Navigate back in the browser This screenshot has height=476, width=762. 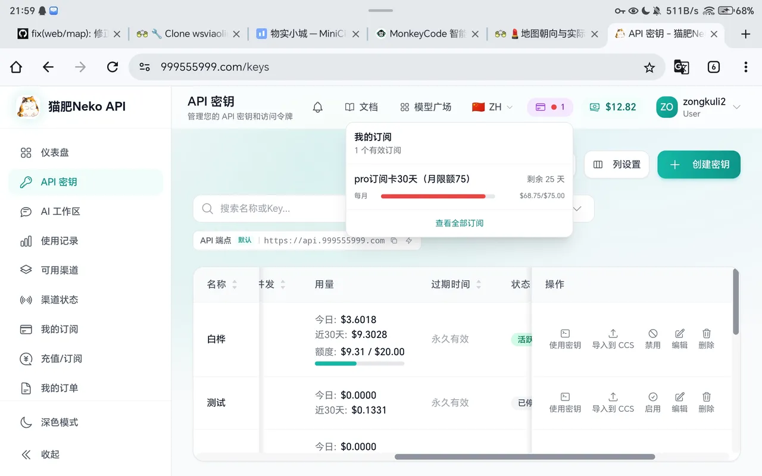tap(48, 67)
